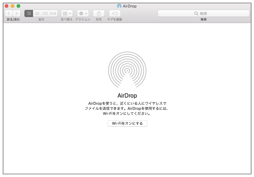Click the large AirDrop radar icon
This screenshot has width=254, height=177.
[x=127, y=70]
